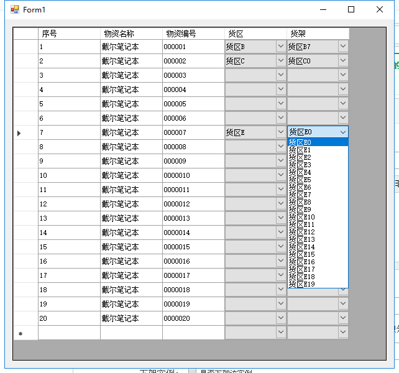399x373 pixels.
Task: Click the 序号 column header
Action: click(69, 34)
